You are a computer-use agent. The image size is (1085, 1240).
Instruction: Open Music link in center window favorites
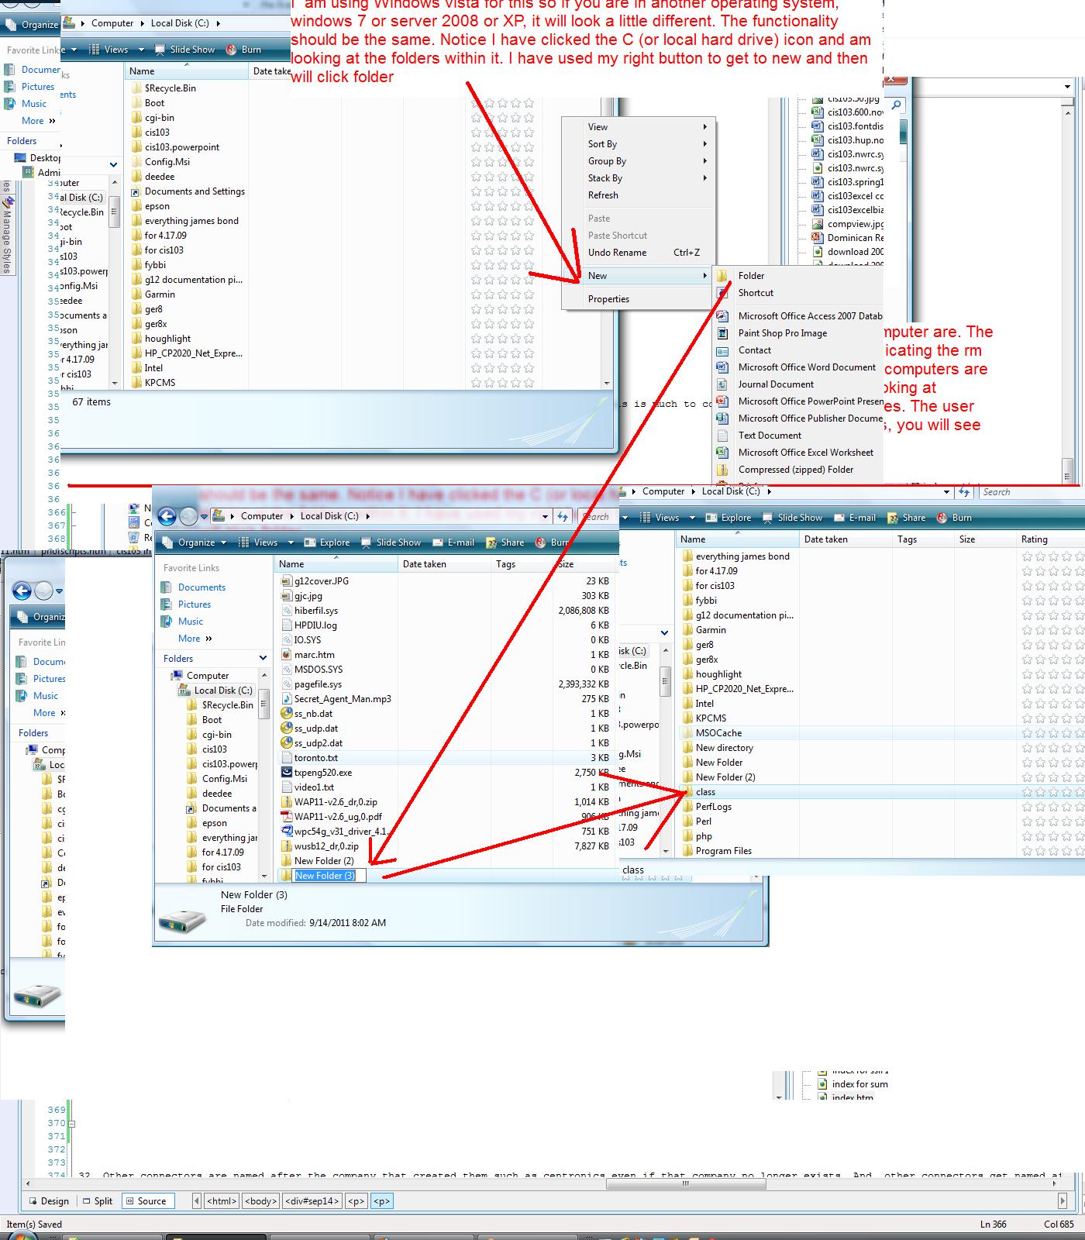click(191, 622)
